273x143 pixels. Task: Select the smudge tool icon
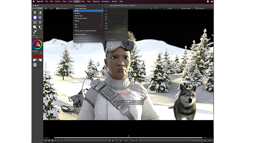(x=40, y=27)
